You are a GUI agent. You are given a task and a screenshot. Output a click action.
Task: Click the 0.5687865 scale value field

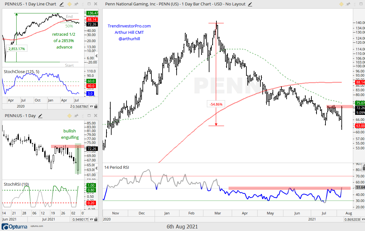80,107
